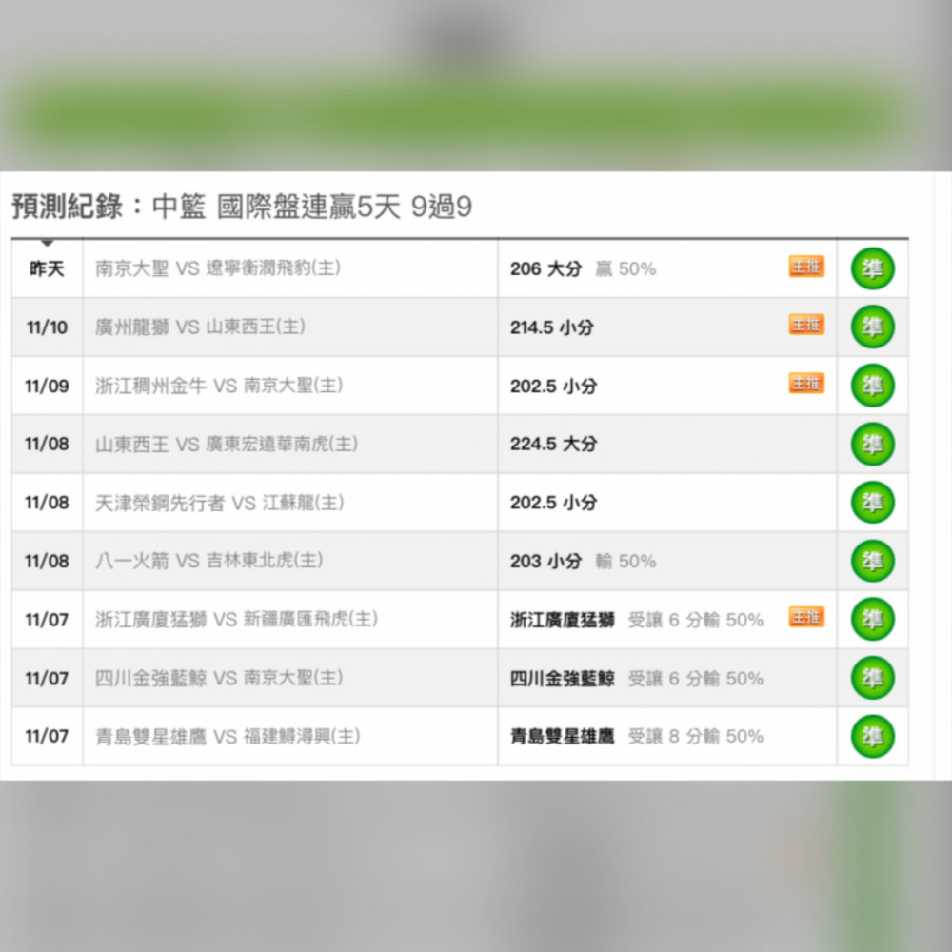Click the 11/10 date cell
952x952 pixels.
pos(47,327)
